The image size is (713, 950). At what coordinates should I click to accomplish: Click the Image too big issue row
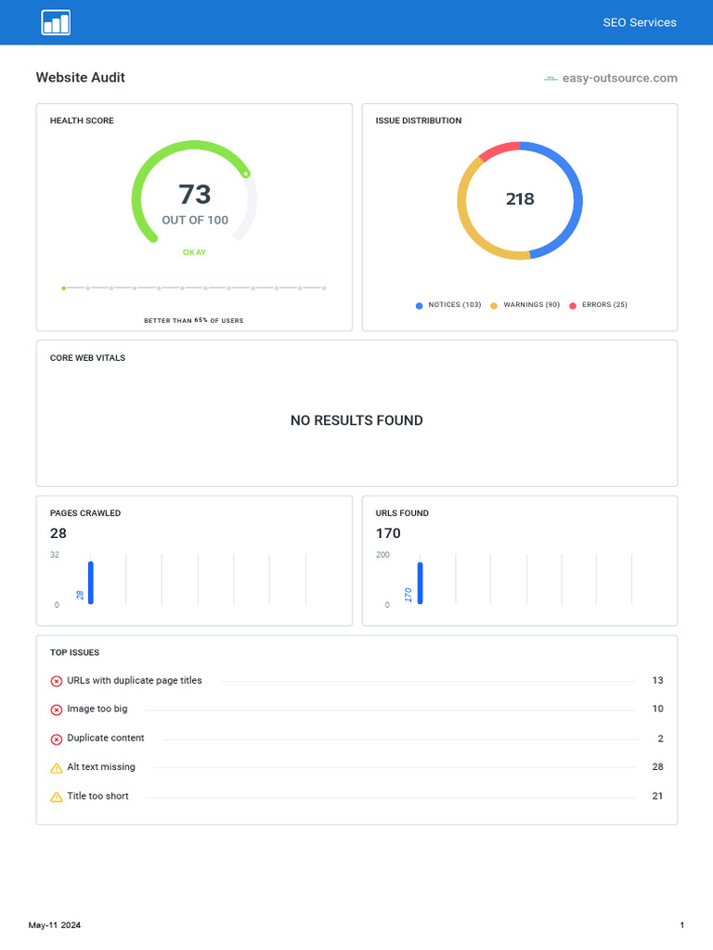[x=356, y=709]
